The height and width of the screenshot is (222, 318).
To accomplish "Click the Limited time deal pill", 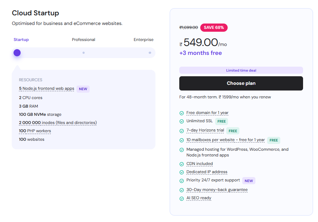I will (241, 70).
